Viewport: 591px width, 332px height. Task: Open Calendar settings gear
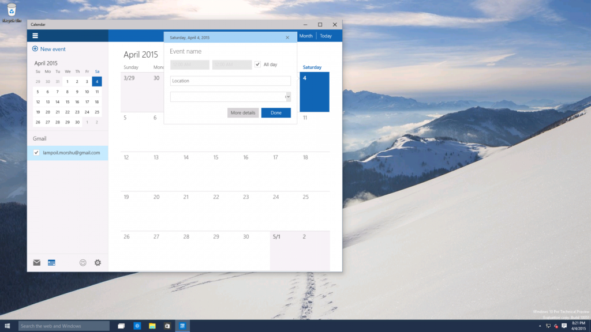98,263
